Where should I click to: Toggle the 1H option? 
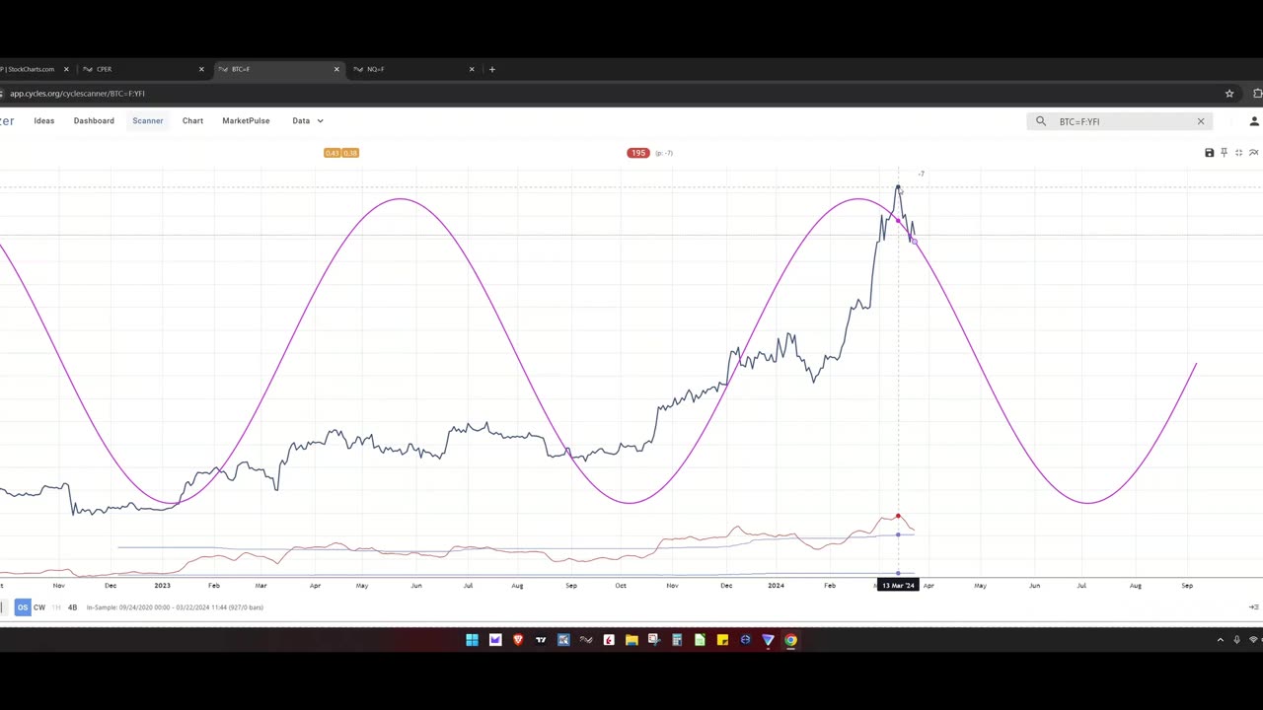(x=56, y=607)
